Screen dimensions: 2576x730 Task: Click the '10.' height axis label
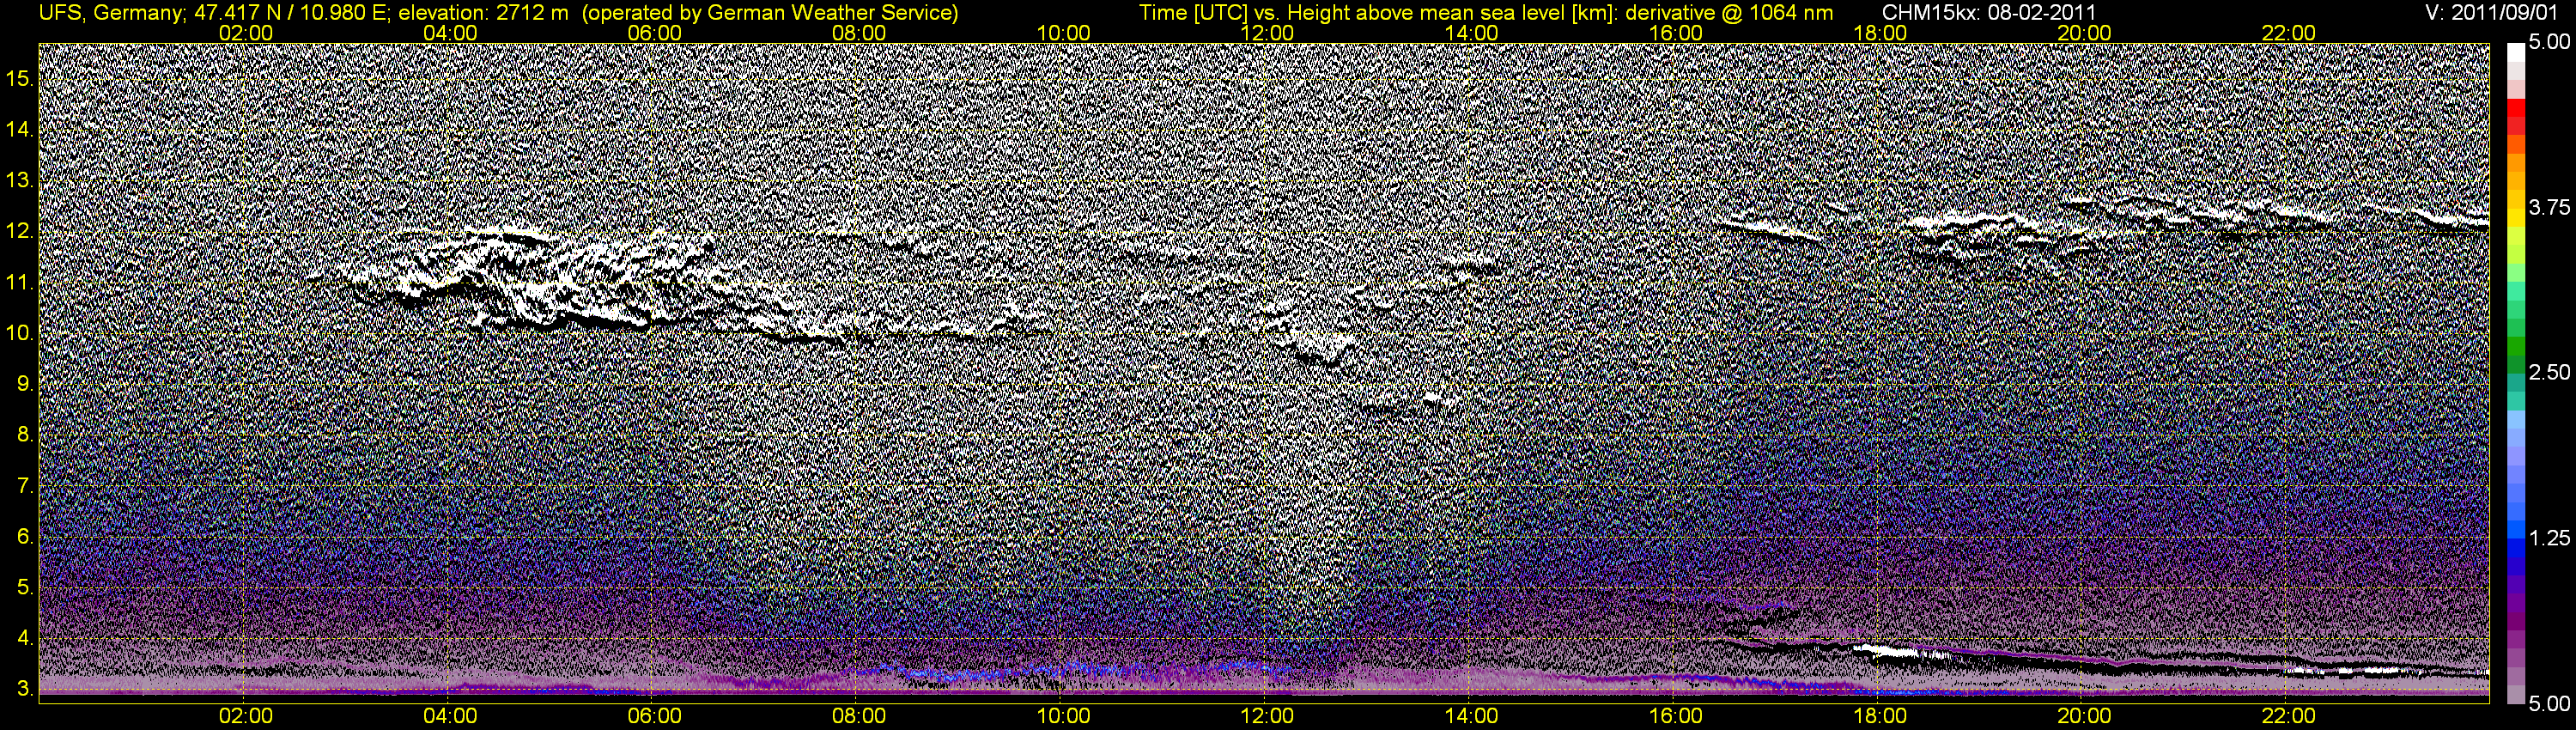click(x=20, y=333)
